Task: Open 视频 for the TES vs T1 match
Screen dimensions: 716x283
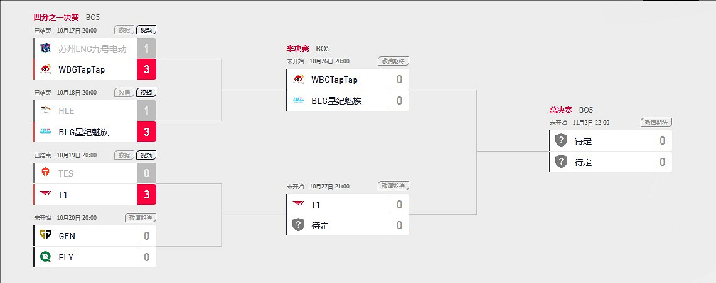Action: pyautogui.click(x=146, y=155)
